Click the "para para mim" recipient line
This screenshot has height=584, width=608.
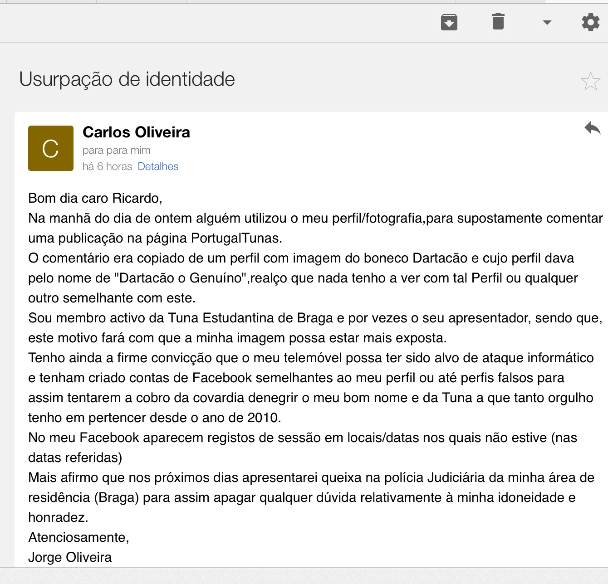coord(116,150)
